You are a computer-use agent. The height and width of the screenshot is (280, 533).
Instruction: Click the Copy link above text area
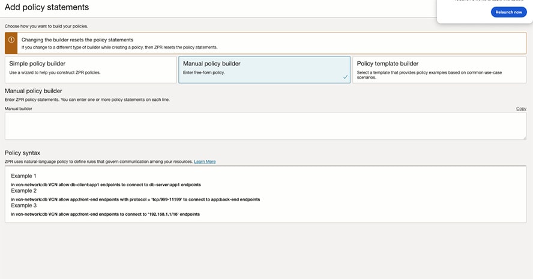[521, 109]
